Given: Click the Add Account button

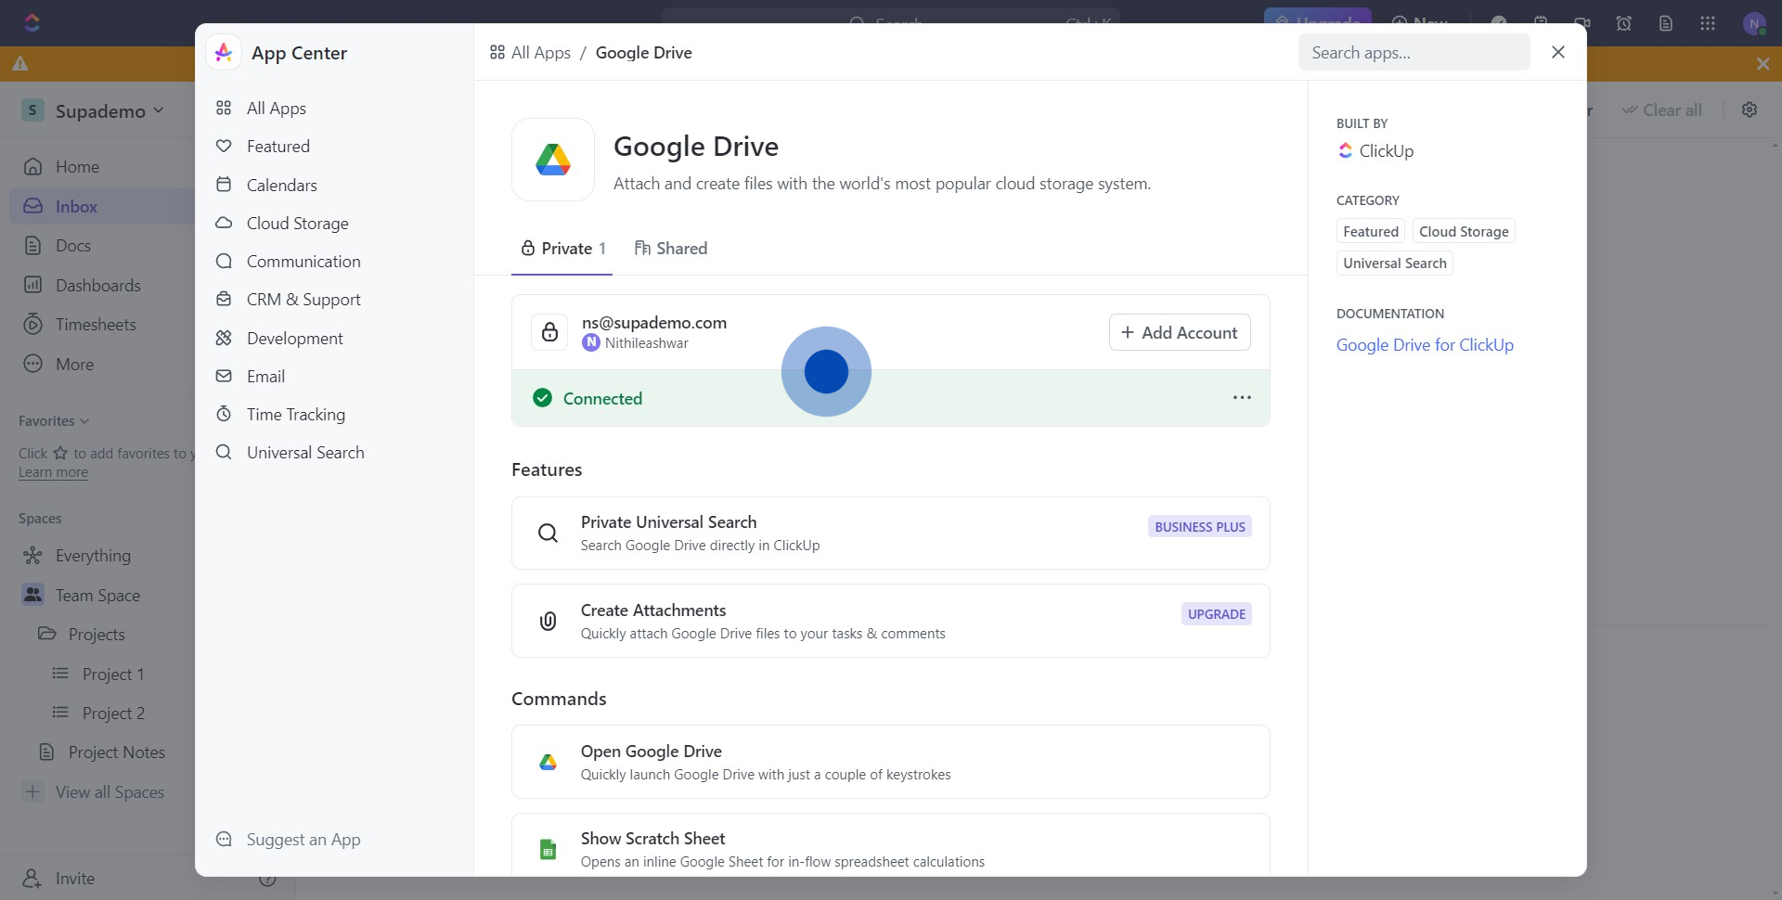Looking at the screenshot, I should click(1180, 332).
